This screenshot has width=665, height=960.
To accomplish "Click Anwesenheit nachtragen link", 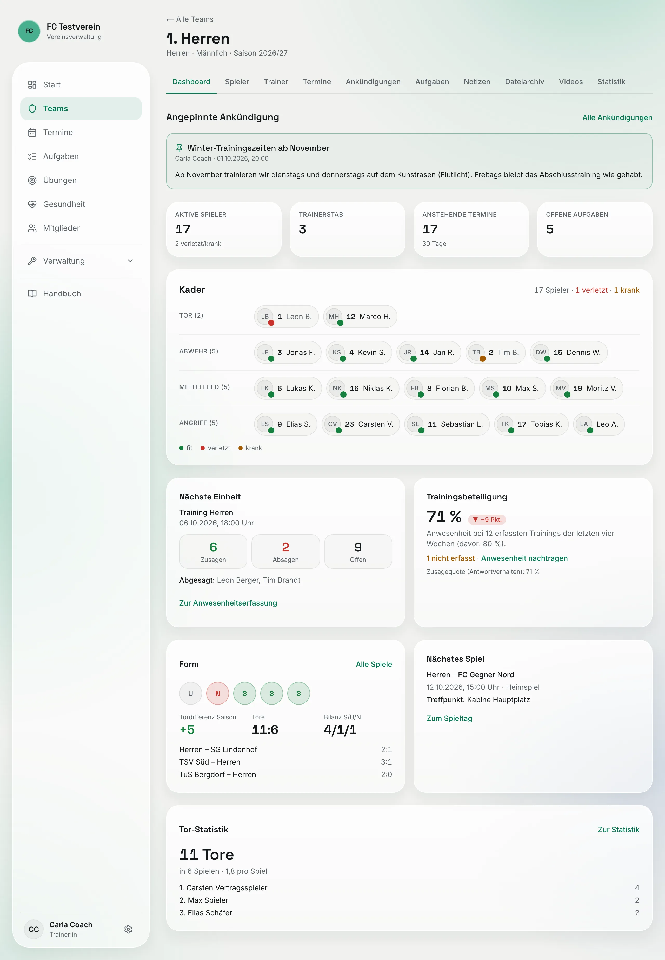I will point(524,558).
